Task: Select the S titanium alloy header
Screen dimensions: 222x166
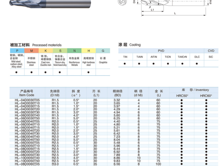Action: click(60, 51)
